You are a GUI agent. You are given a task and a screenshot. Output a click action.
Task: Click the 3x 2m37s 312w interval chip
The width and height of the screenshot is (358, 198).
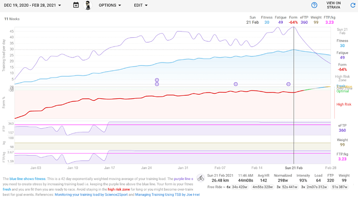(314, 187)
